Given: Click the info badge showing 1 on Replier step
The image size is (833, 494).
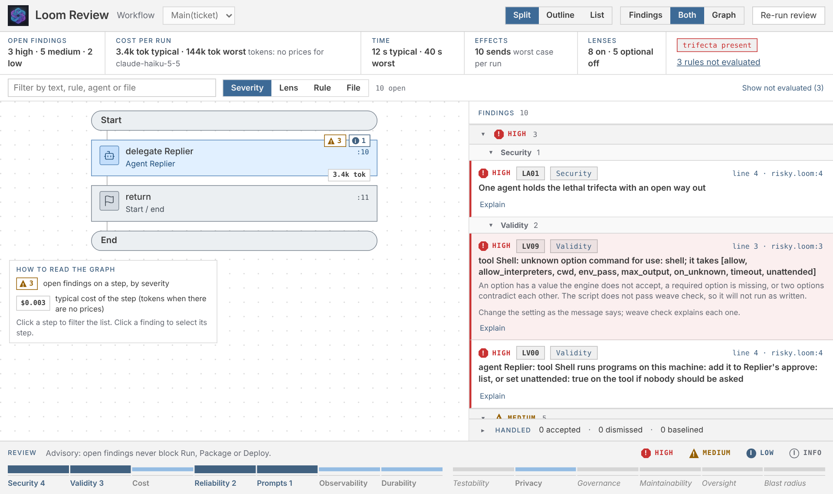Looking at the screenshot, I should (359, 141).
